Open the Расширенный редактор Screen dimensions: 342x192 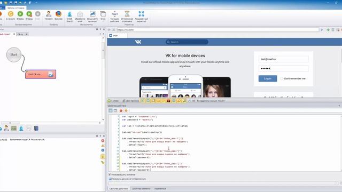click(141, 17)
